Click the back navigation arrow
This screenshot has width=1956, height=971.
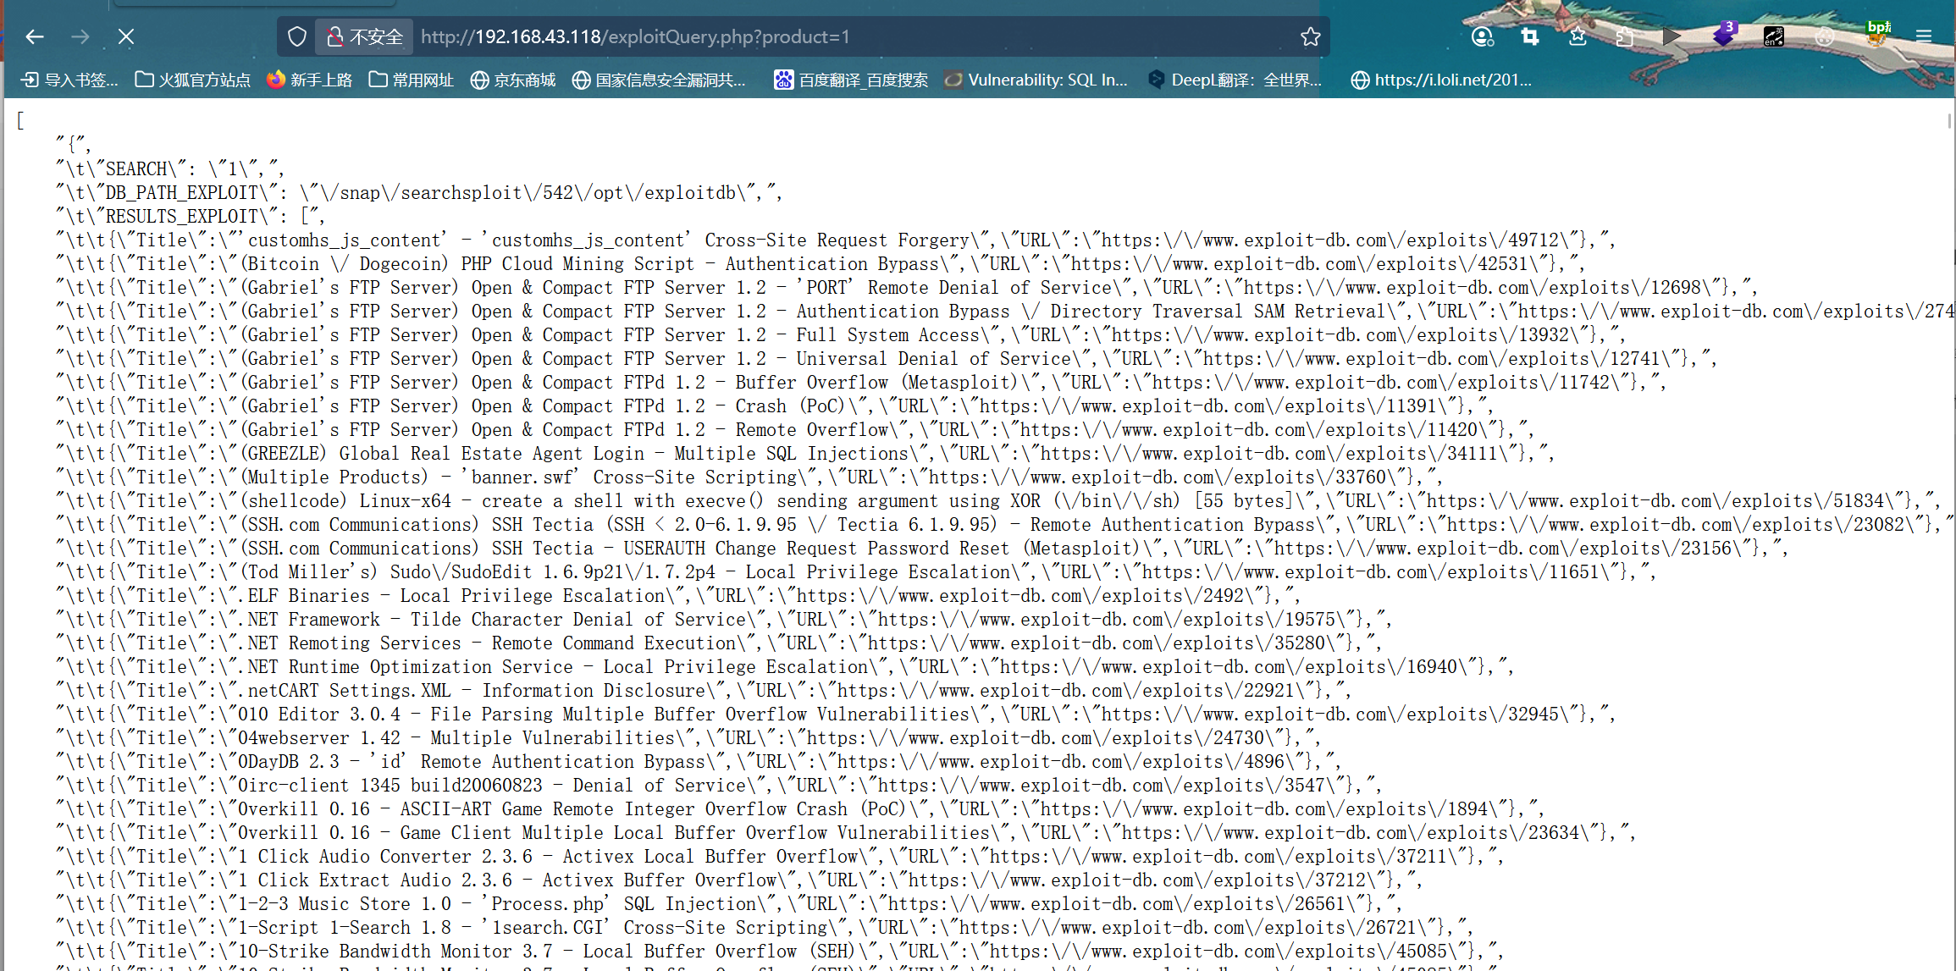[35, 36]
